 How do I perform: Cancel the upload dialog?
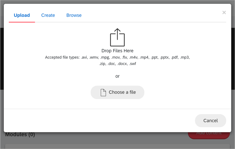pos(210,121)
